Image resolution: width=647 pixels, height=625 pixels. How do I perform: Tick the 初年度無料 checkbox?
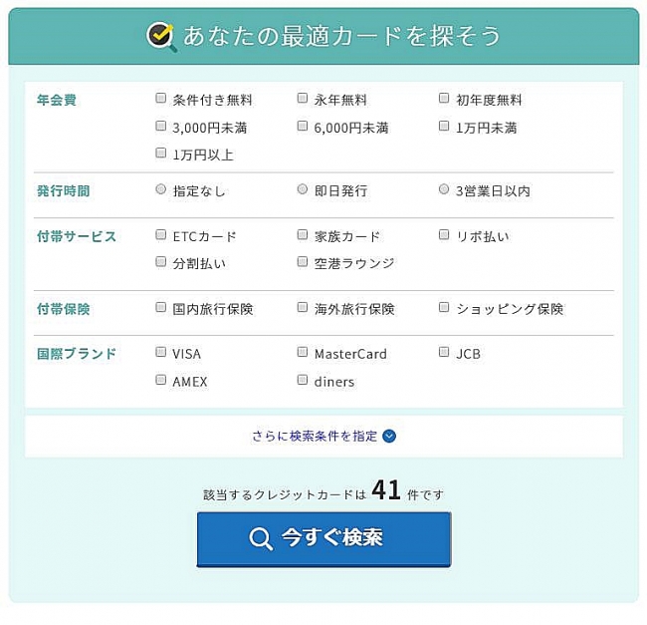[444, 99]
